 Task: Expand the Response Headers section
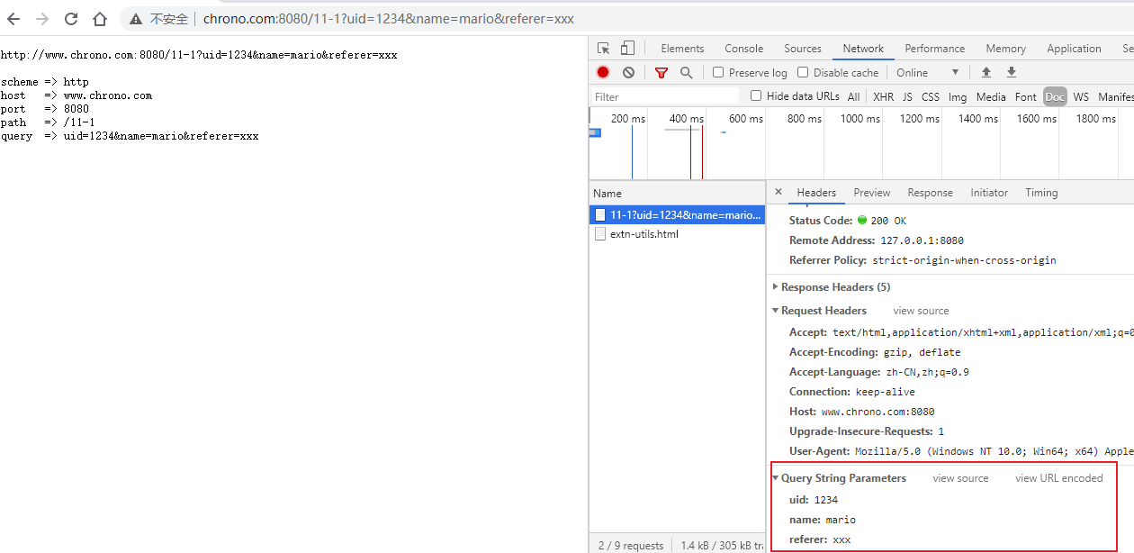(x=776, y=287)
